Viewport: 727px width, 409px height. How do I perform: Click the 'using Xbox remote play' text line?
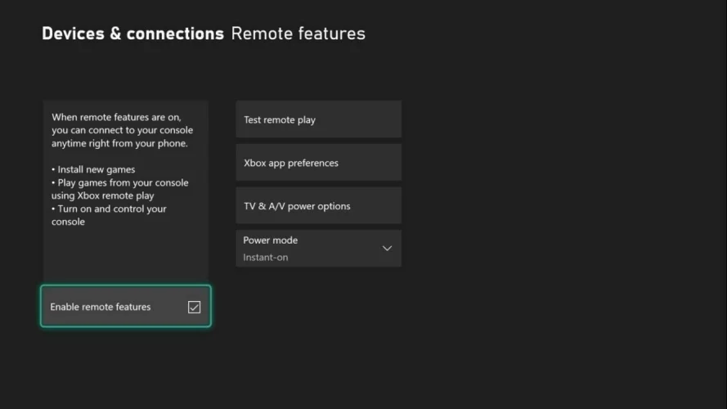(x=102, y=196)
